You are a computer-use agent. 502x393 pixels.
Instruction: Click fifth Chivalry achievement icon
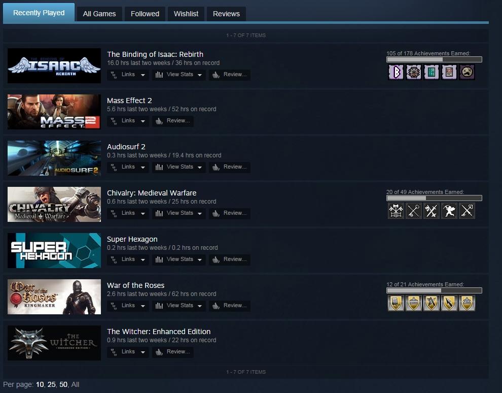[467, 211]
